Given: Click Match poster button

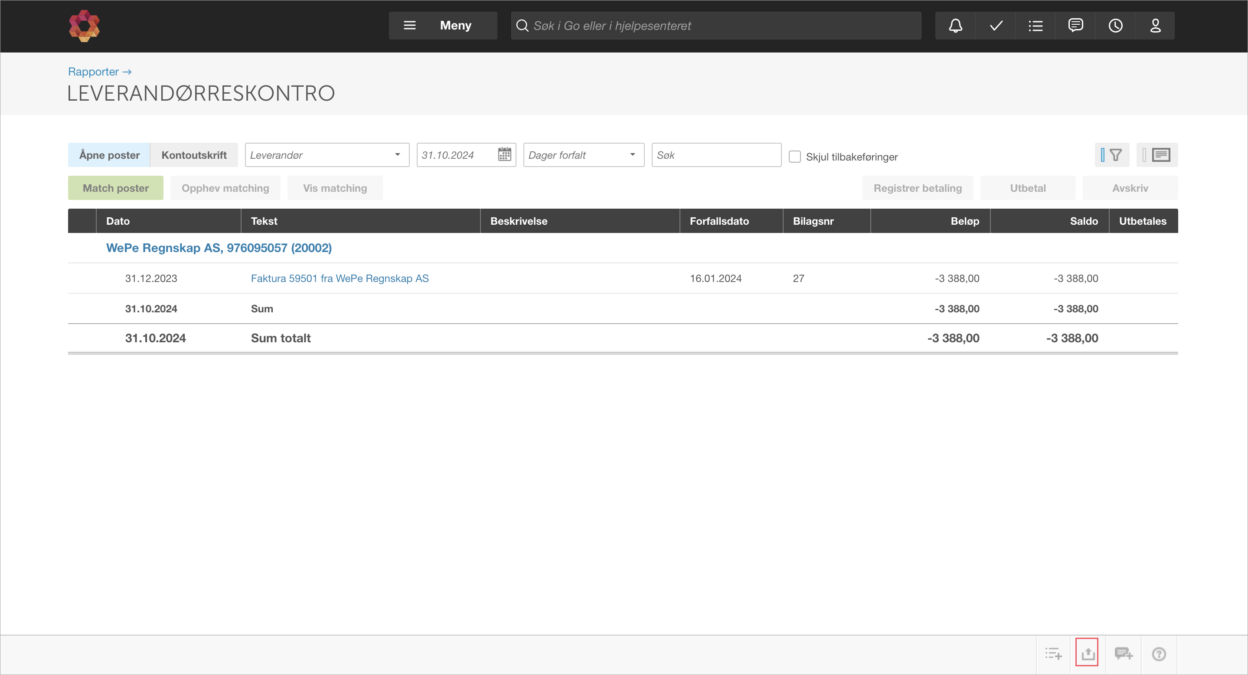Looking at the screenshot, I should pyautogui.click(x=116, y=188).
